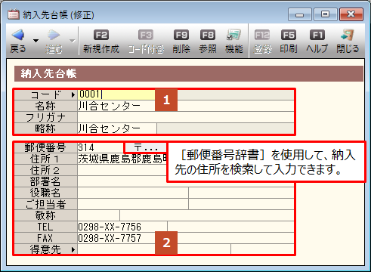The width and height of the screenshot is (371, 272).
Task: Click the empty ご担当者 field
Action: tap(133, 204)
